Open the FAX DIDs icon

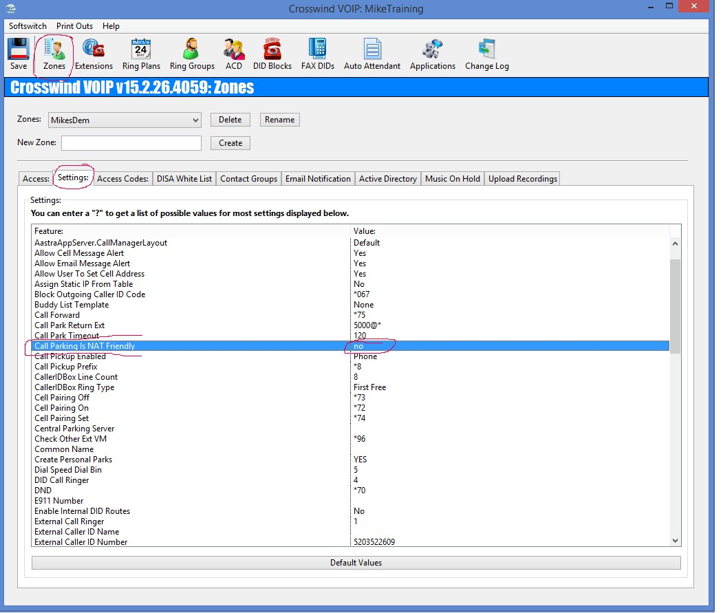tap(317, 53)
